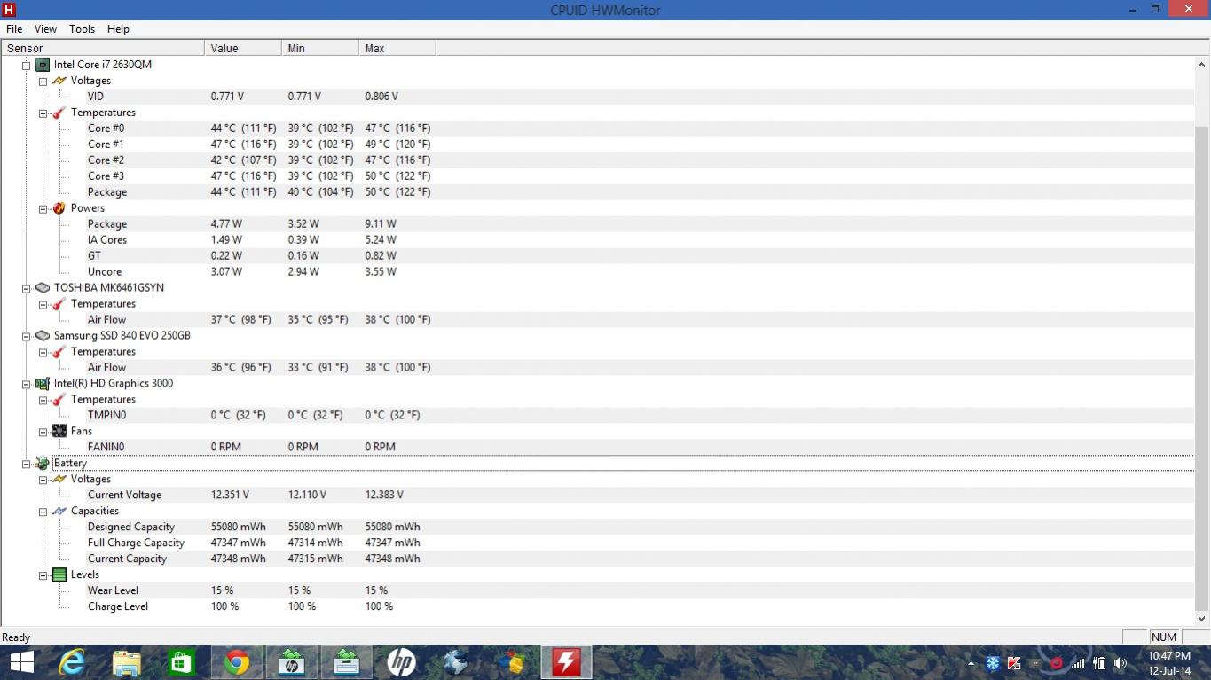The width and height of the screenshot is (1211, 680).
Task: Open Google Chrome from the taskbar
Action: [x=236, y=662]
